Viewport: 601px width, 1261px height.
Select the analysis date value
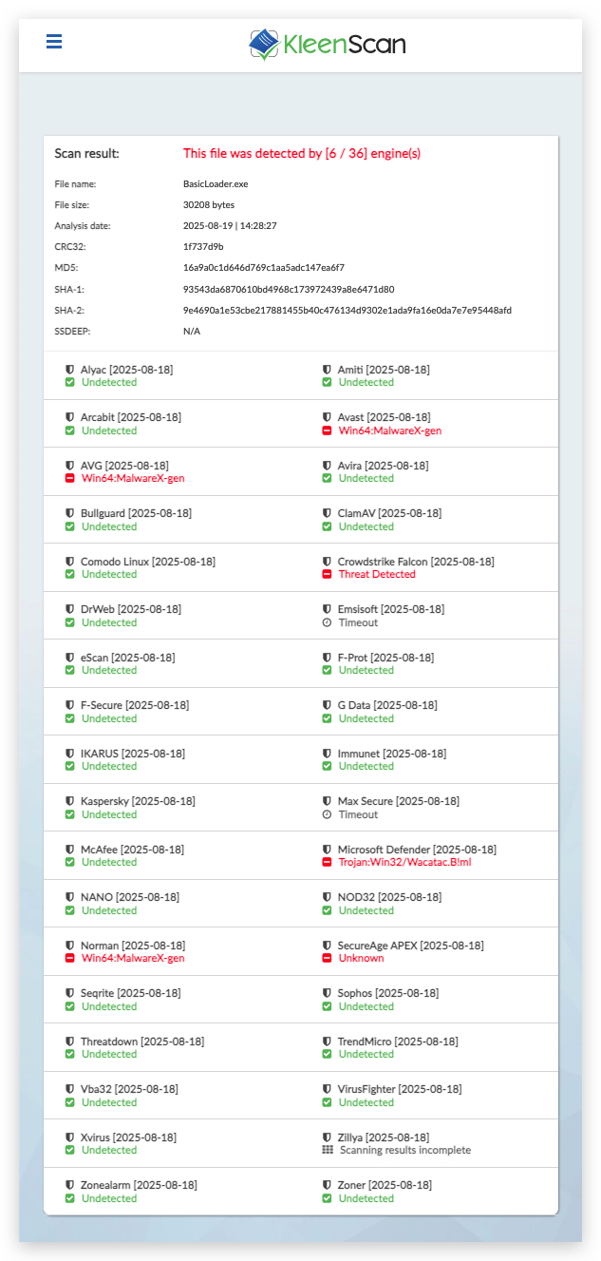(x=230, y=226)
